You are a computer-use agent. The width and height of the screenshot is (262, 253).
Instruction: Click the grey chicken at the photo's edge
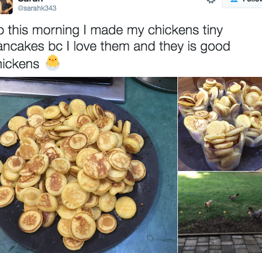tap(255, 214)
